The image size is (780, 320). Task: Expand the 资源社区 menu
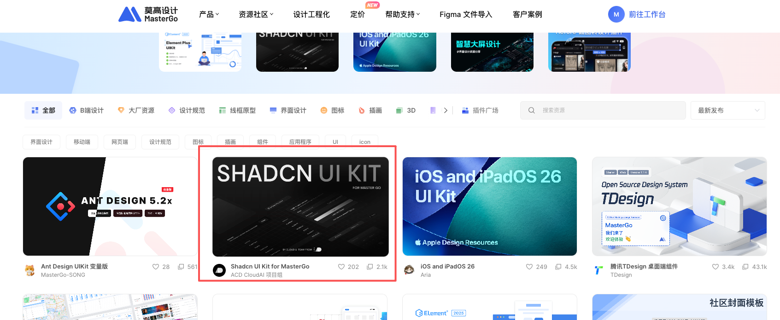coord(256,14)
